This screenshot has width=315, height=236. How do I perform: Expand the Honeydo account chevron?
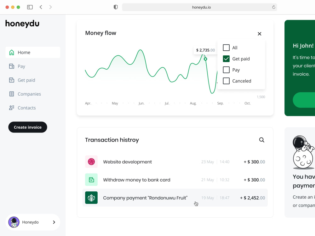click(54, 222)
